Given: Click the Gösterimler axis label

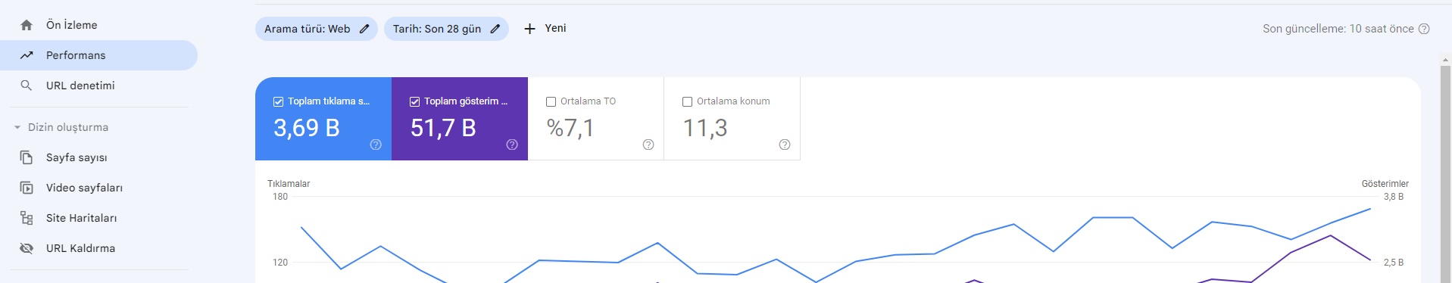Looking at the screenshot, I should (x=1385, y=184).
